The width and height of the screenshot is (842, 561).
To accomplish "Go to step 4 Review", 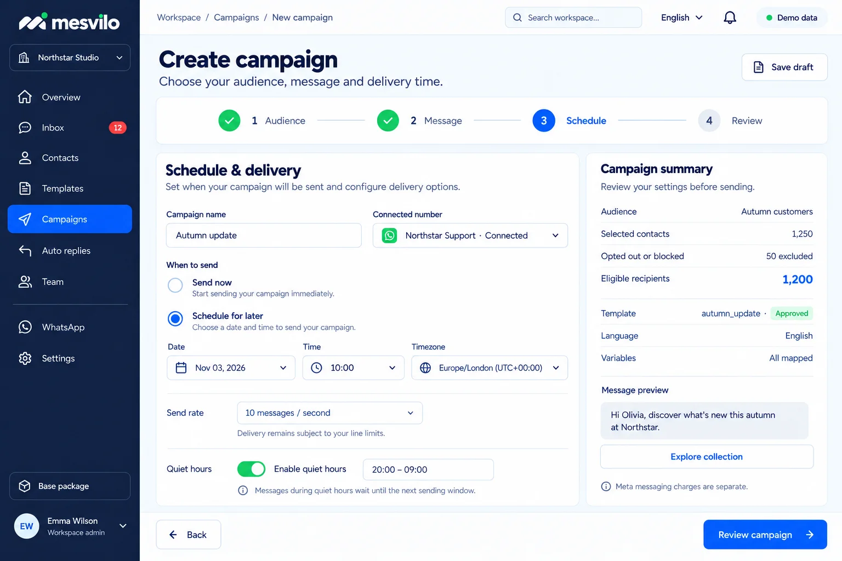I will (730, 121).
